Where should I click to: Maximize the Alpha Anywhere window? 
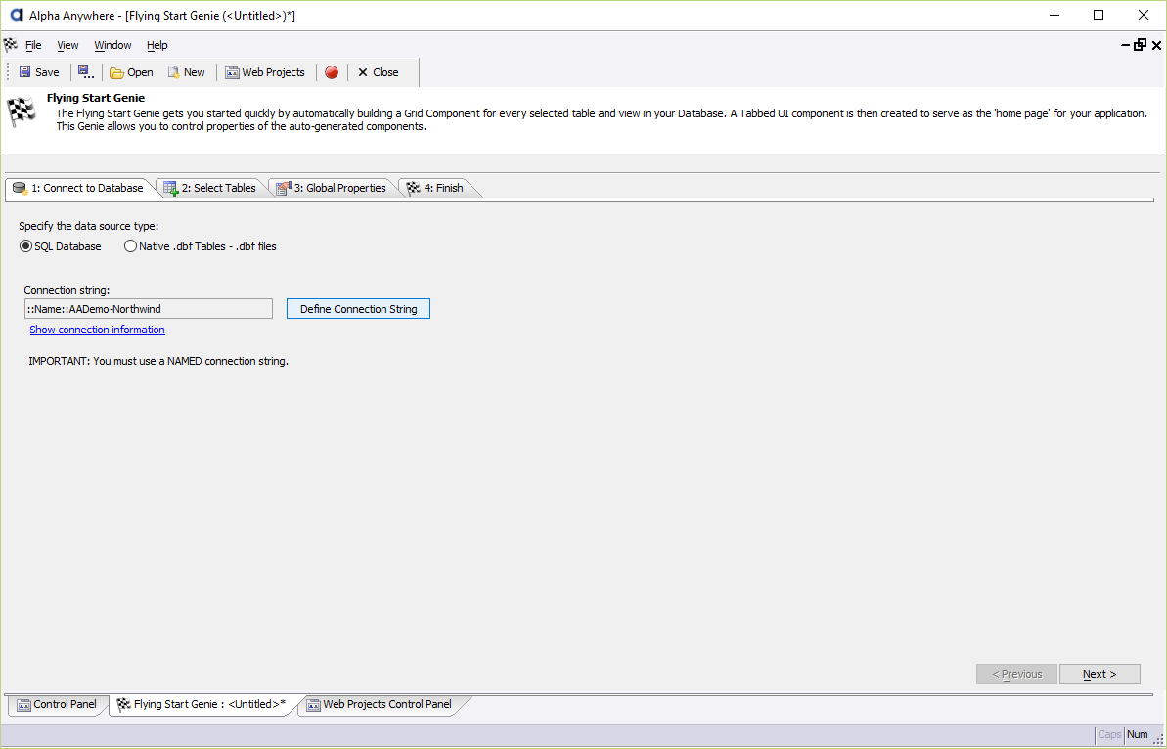(x=1099, y=15)
